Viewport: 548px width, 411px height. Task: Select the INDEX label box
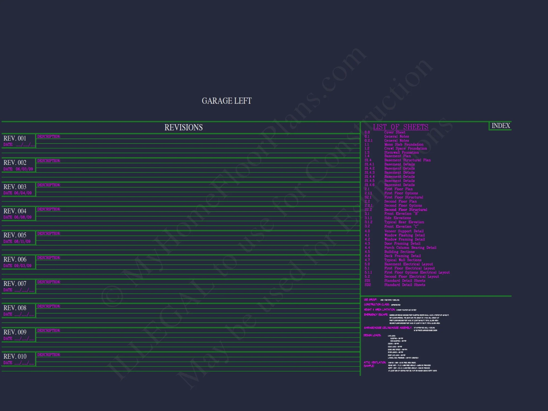point(501,126)
